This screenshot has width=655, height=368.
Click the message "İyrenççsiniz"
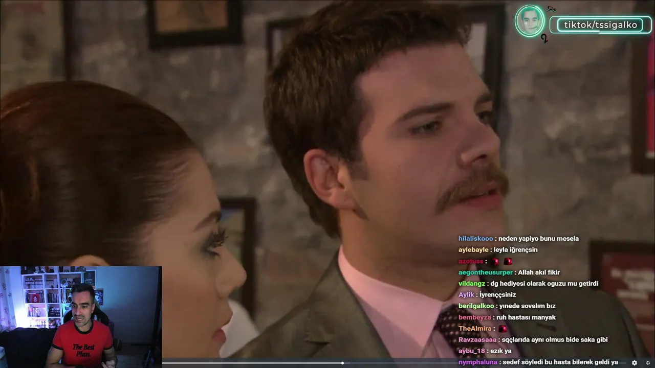pyautogui.click(x=497, y=295)
